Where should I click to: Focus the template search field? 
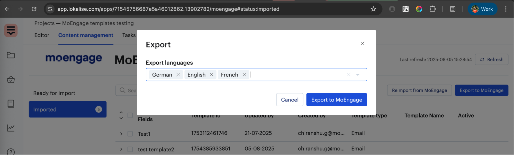click(126, 90)
